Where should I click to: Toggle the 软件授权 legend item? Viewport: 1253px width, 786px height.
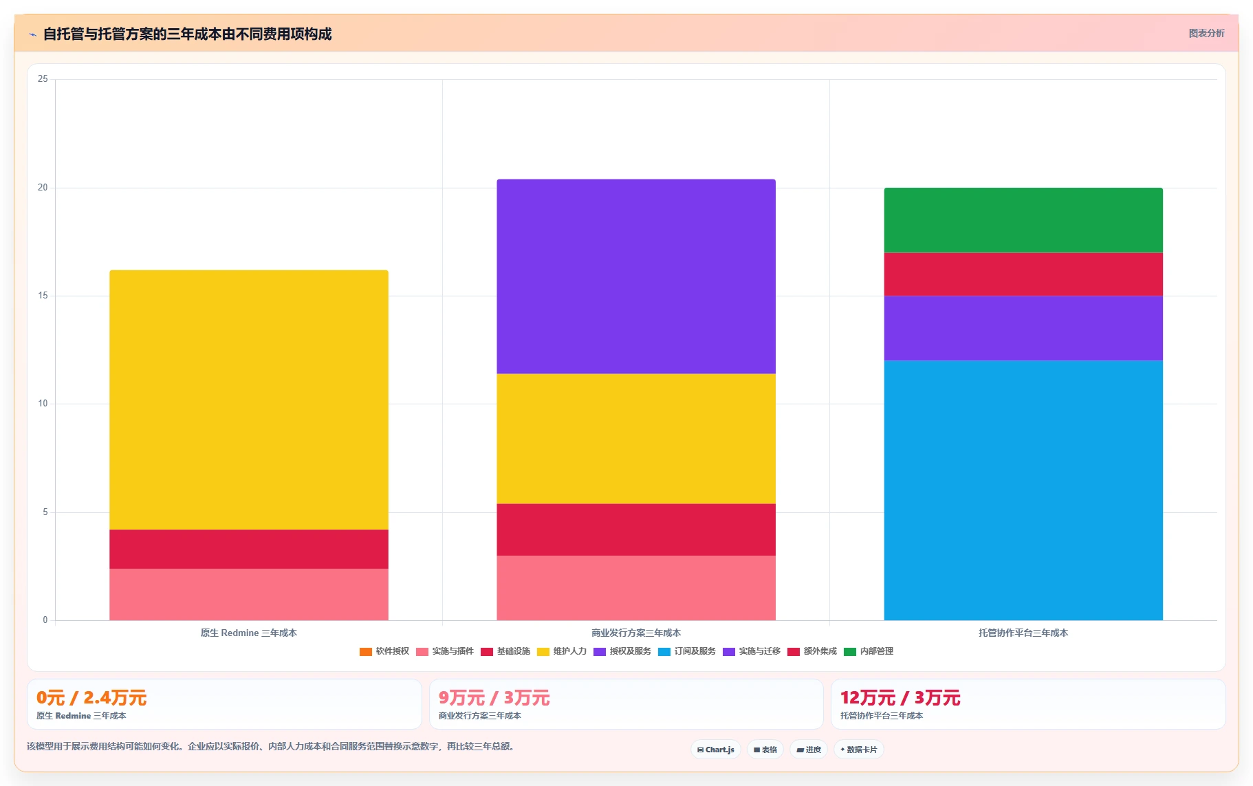384,651
